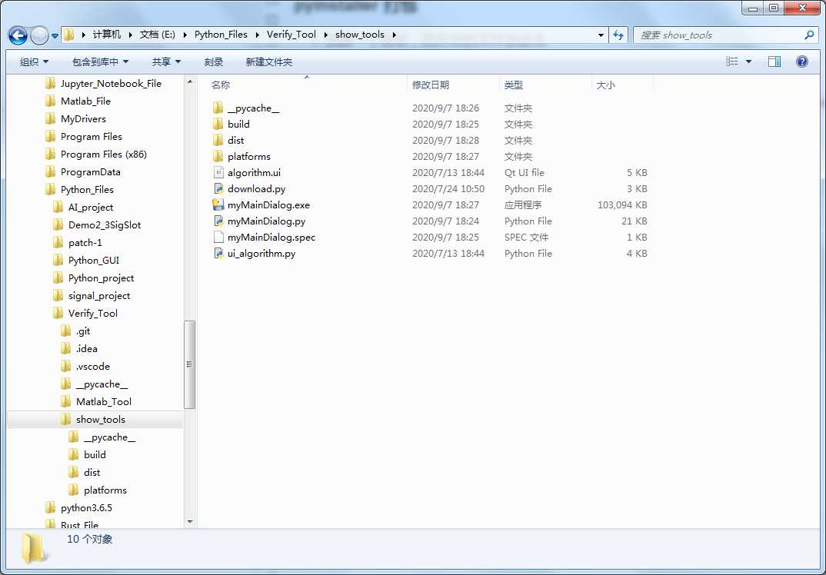Click the 2020/7/24 10:50 date cell

point(448,188)
